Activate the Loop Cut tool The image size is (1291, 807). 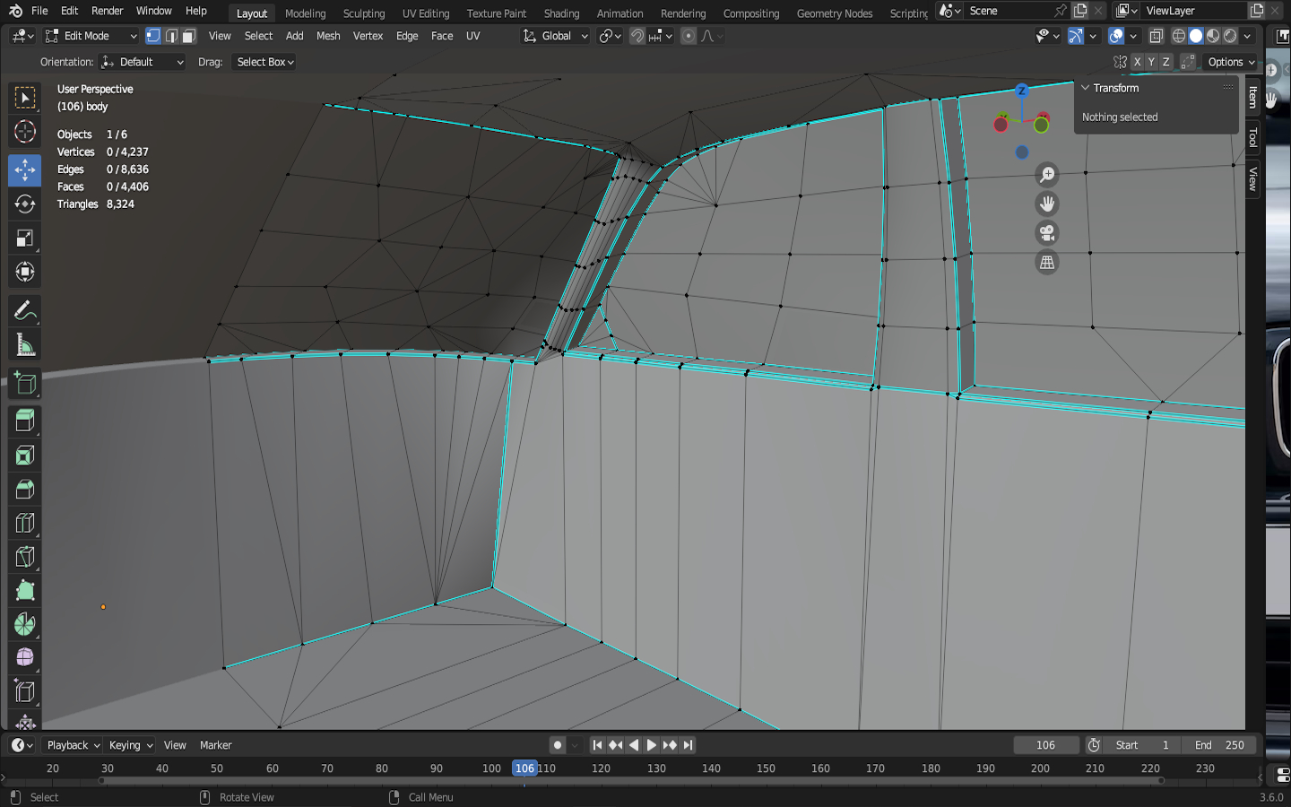pyautogui.click(x=25, y=524)
